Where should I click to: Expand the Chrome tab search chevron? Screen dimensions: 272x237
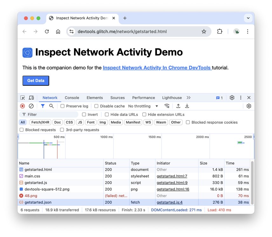click(x=248, y=18)
